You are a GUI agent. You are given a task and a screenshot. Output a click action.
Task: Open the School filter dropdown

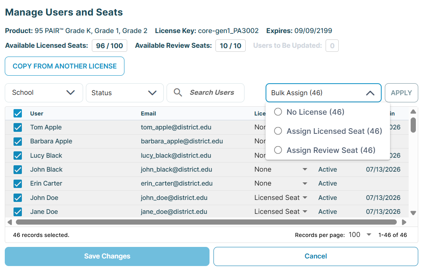click(44, 93)
